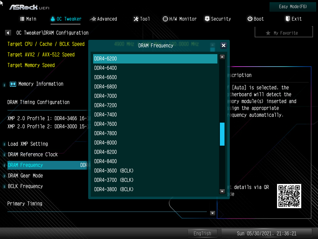The image size is (318, 239).
Task: Click the DRAM Frequency list scrollbar thumb
Action: pos(222,134)
